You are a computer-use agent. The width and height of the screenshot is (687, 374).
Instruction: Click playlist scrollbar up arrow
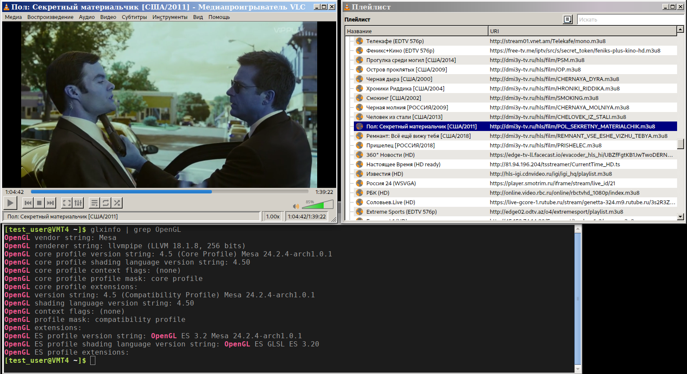click(681, 29)
